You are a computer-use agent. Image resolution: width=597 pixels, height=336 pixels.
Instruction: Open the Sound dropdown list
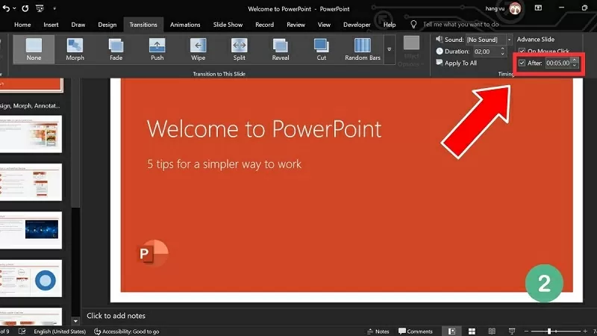point(509,39)
